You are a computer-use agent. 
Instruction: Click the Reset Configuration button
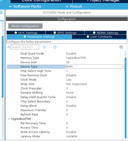pos(25,26)
